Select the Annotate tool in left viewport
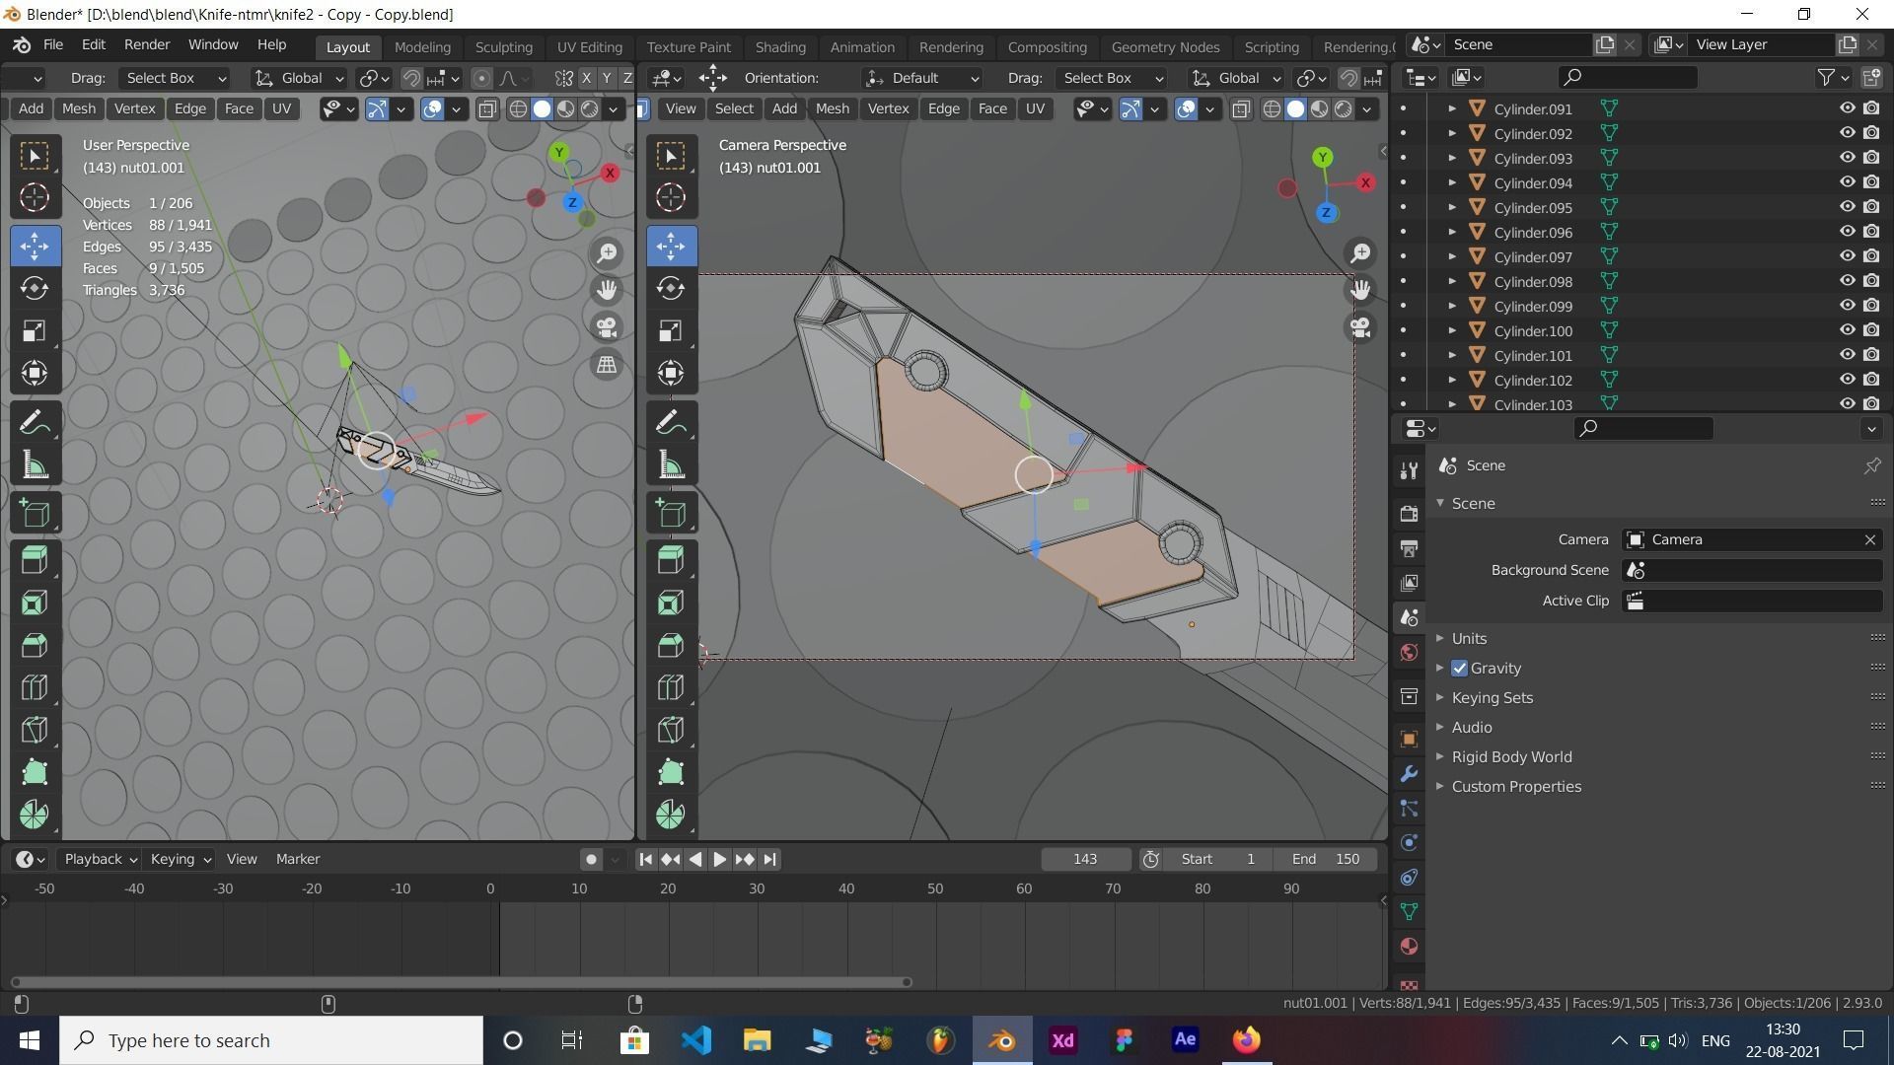The image size is (1894, 1065). [x=35, y=423]
